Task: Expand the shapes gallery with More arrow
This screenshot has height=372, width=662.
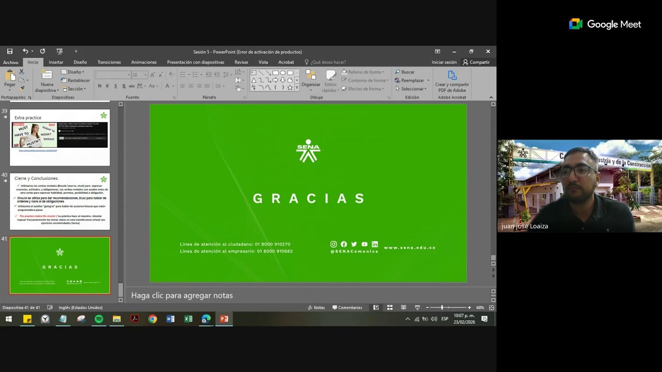Action: pos(297,88)
